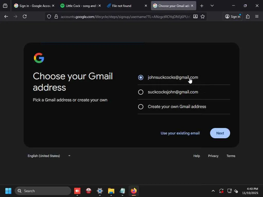Click the display network tray icon
Image resolution: width=263 pixels, height=197 pixels.
coord(229,191)
